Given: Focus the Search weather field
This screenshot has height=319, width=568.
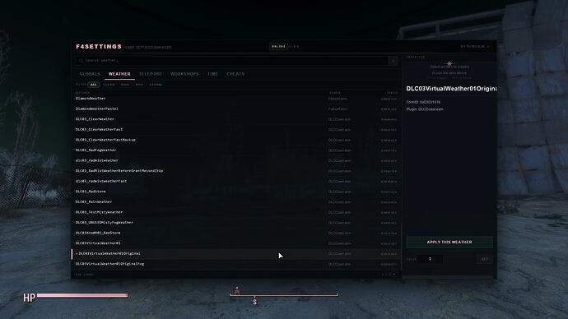Looking at the screenshot, I should [x=232, y=61].
